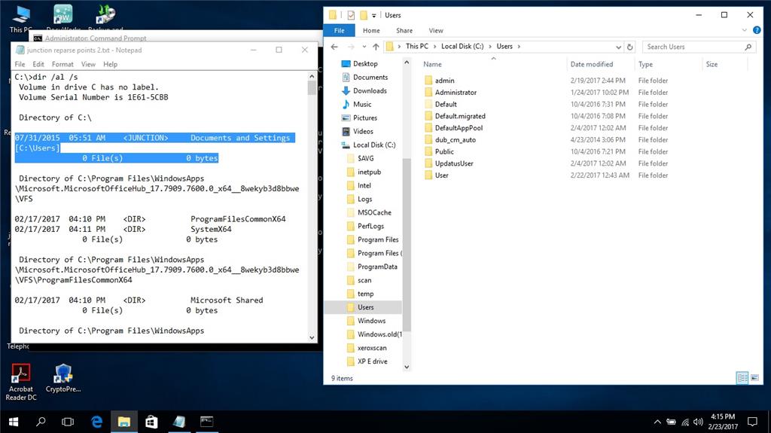Switch Explorer to large icons view layout
The image size is (771, 433).
pos(754,378)
